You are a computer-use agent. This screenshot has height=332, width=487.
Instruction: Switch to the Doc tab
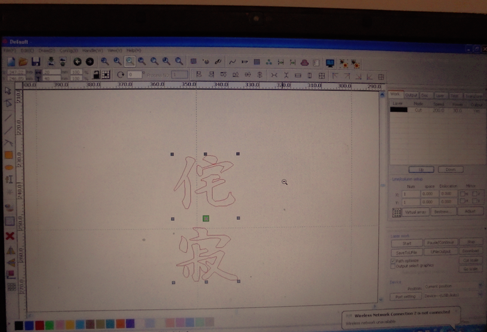425,95
